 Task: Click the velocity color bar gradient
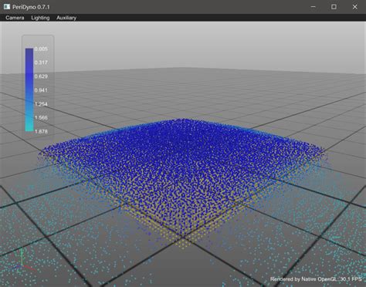pyautogui.click(x=29, y=89)
